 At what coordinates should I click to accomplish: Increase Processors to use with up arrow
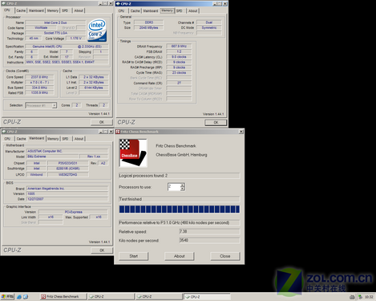tap(182, 185)
